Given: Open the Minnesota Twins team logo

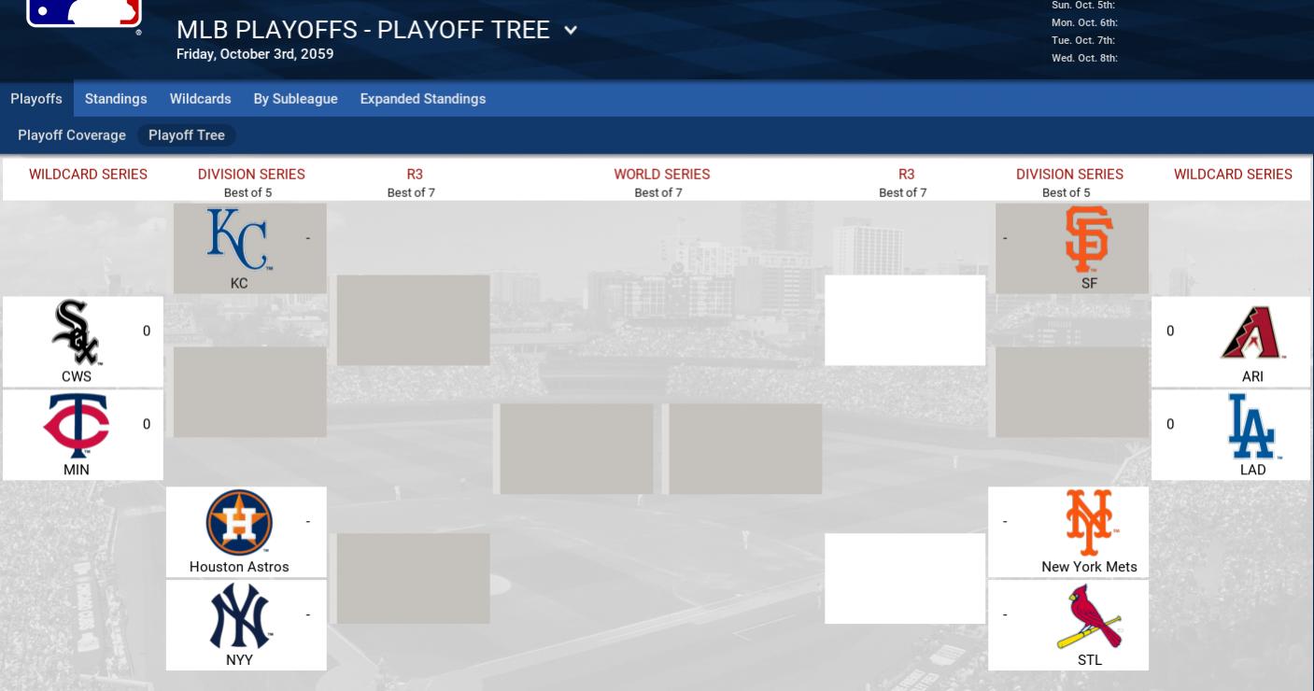Looking at the screenshot, I should 77,426.
